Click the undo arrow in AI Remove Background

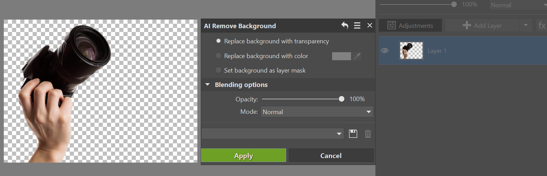(344, 25)
